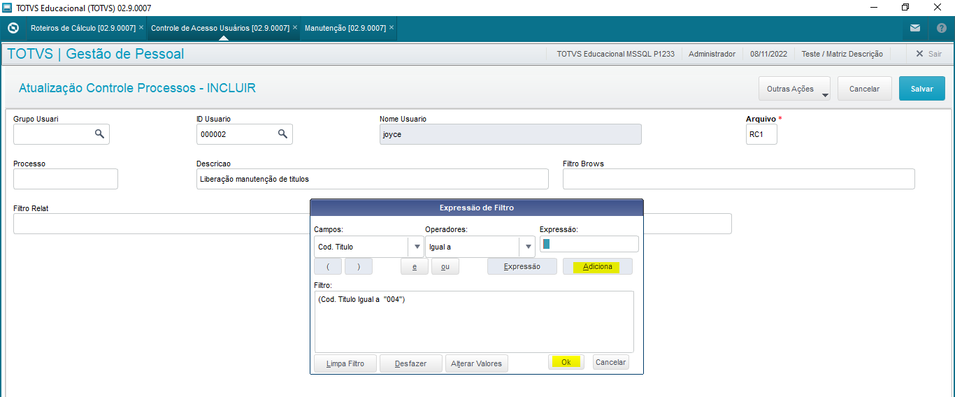The image size is (955, 397).
Task: Click the Grupo Usuari input field
Action: 62,133
